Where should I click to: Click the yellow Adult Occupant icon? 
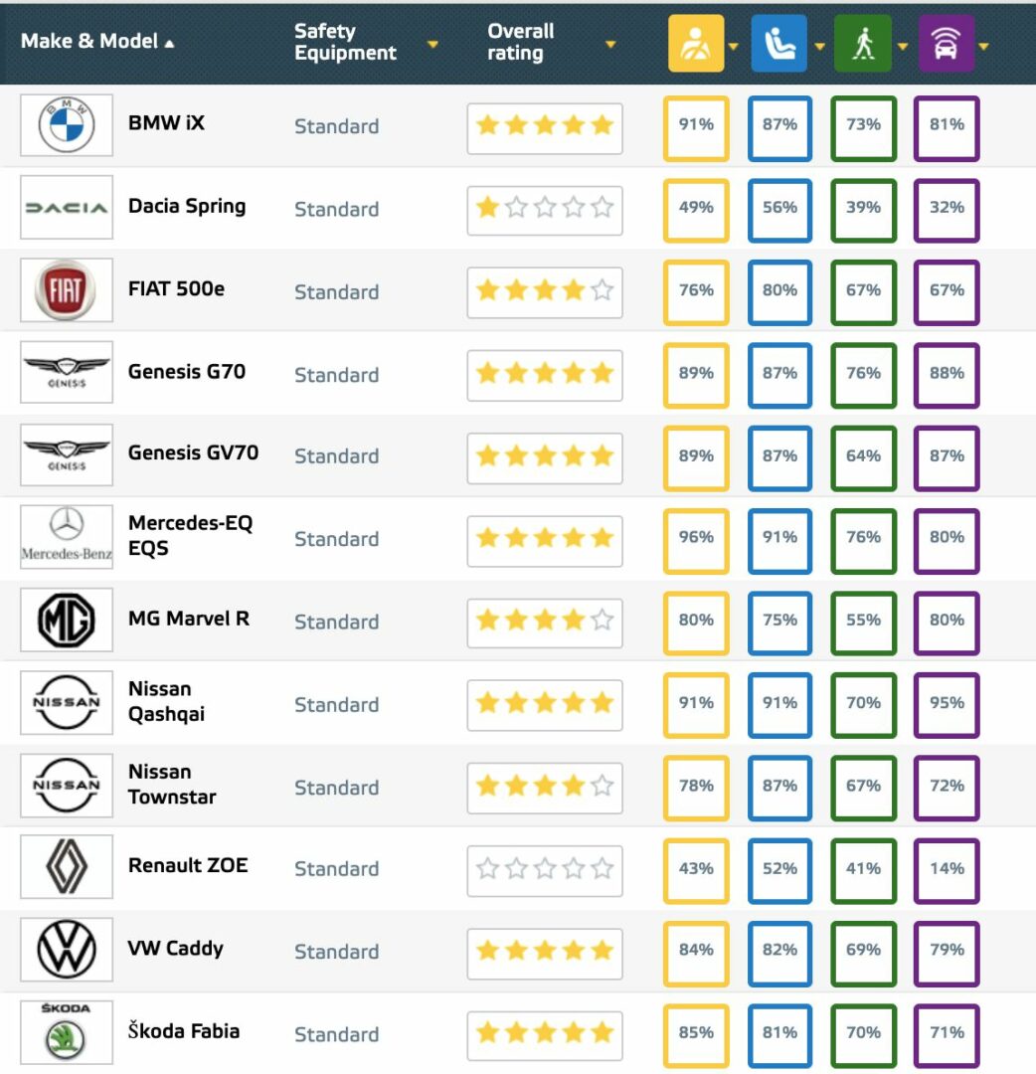696,44
